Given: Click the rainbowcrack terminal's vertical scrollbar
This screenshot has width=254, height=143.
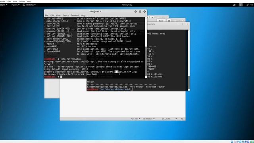Looking at the screenshot, I should pos(189,60).
